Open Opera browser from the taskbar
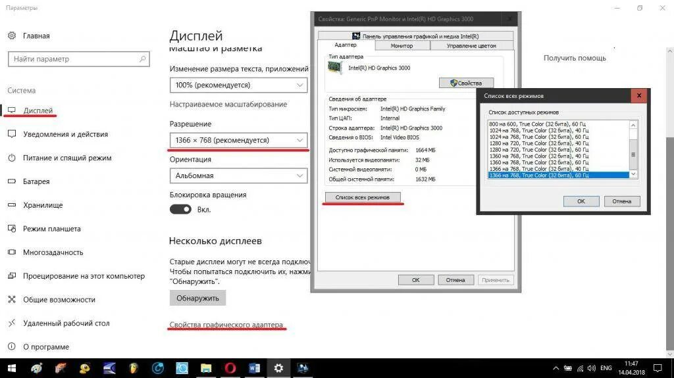 (x=230, y=368)
